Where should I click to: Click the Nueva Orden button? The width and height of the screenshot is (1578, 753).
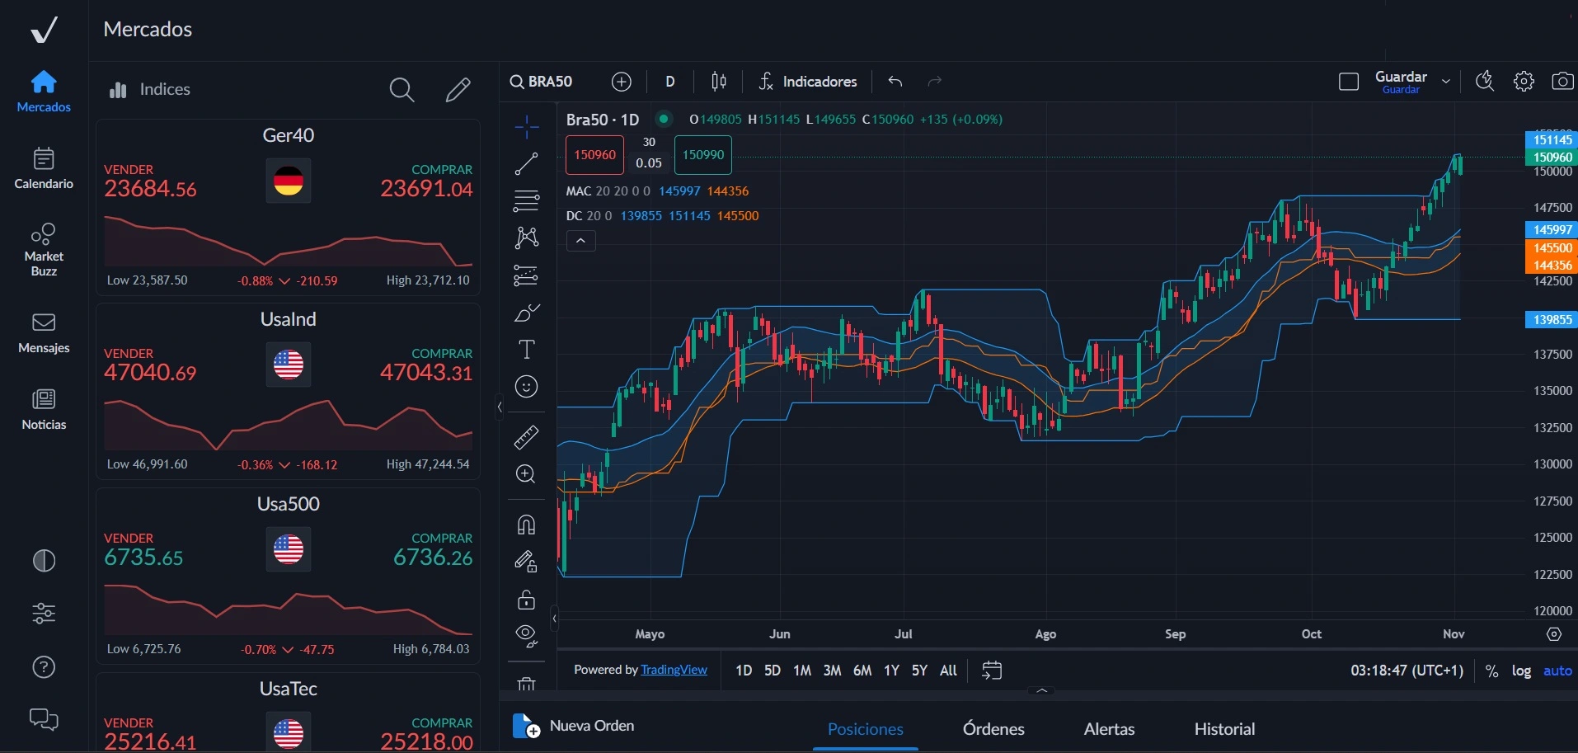(x=591, y=726)
